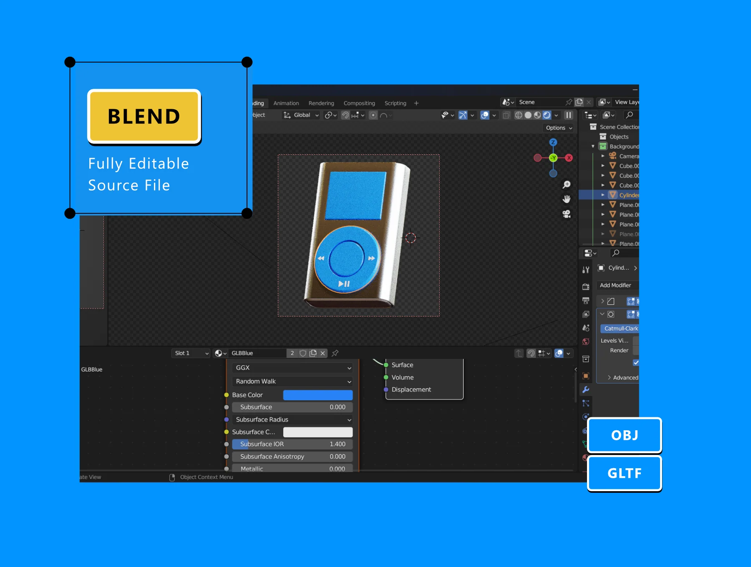751x567 pixels.
Task: Open the Collection properties box icon
Action: pos(586,359)
